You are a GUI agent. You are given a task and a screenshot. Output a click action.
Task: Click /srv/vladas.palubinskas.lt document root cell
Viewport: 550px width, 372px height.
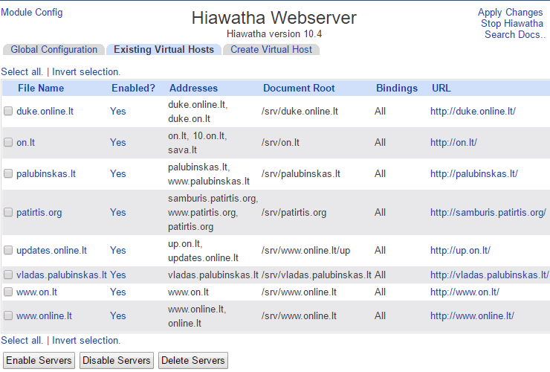(317, 275)
